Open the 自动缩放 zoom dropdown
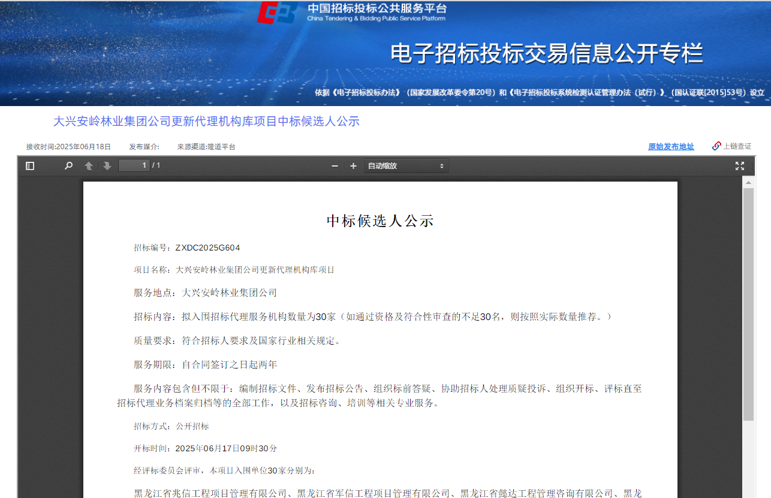Viewport: 771px width, 498px height. pos(406,166)
